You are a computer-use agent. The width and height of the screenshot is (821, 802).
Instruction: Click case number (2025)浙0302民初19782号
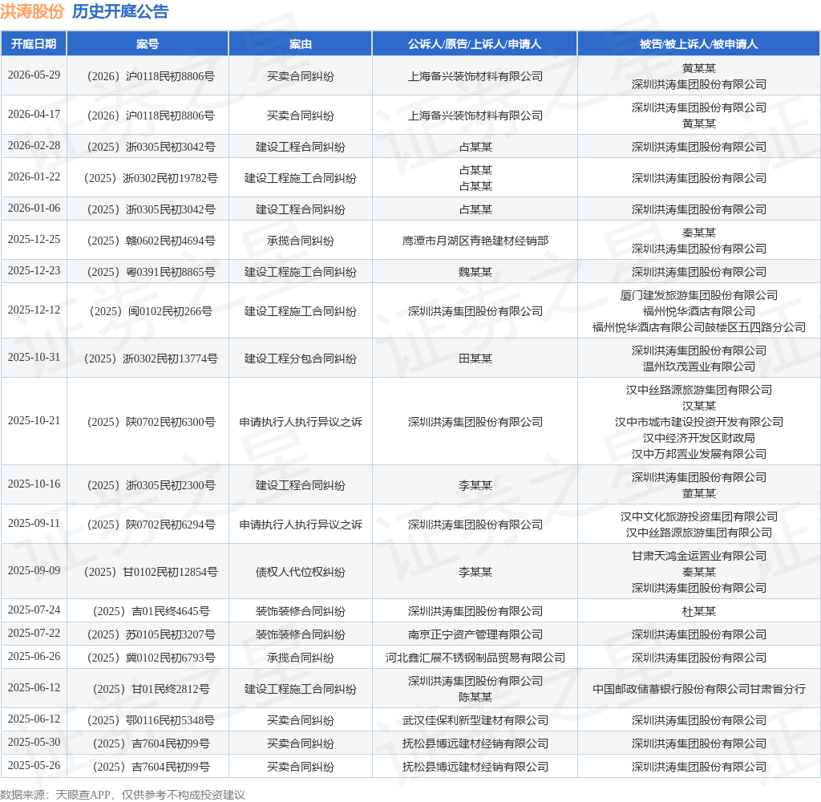tap(151, 178)
